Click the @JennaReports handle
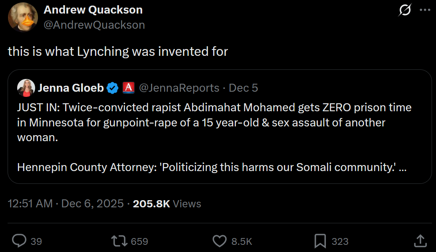Viewport: 436px width, 252px height. [x=179, y=88]
